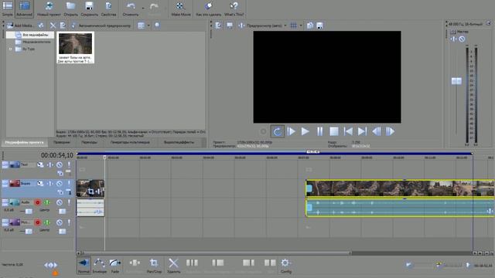Open the undo history dropdown arrow
The width and height of the screenshot is (495, 278).
[x=143, y=8]
